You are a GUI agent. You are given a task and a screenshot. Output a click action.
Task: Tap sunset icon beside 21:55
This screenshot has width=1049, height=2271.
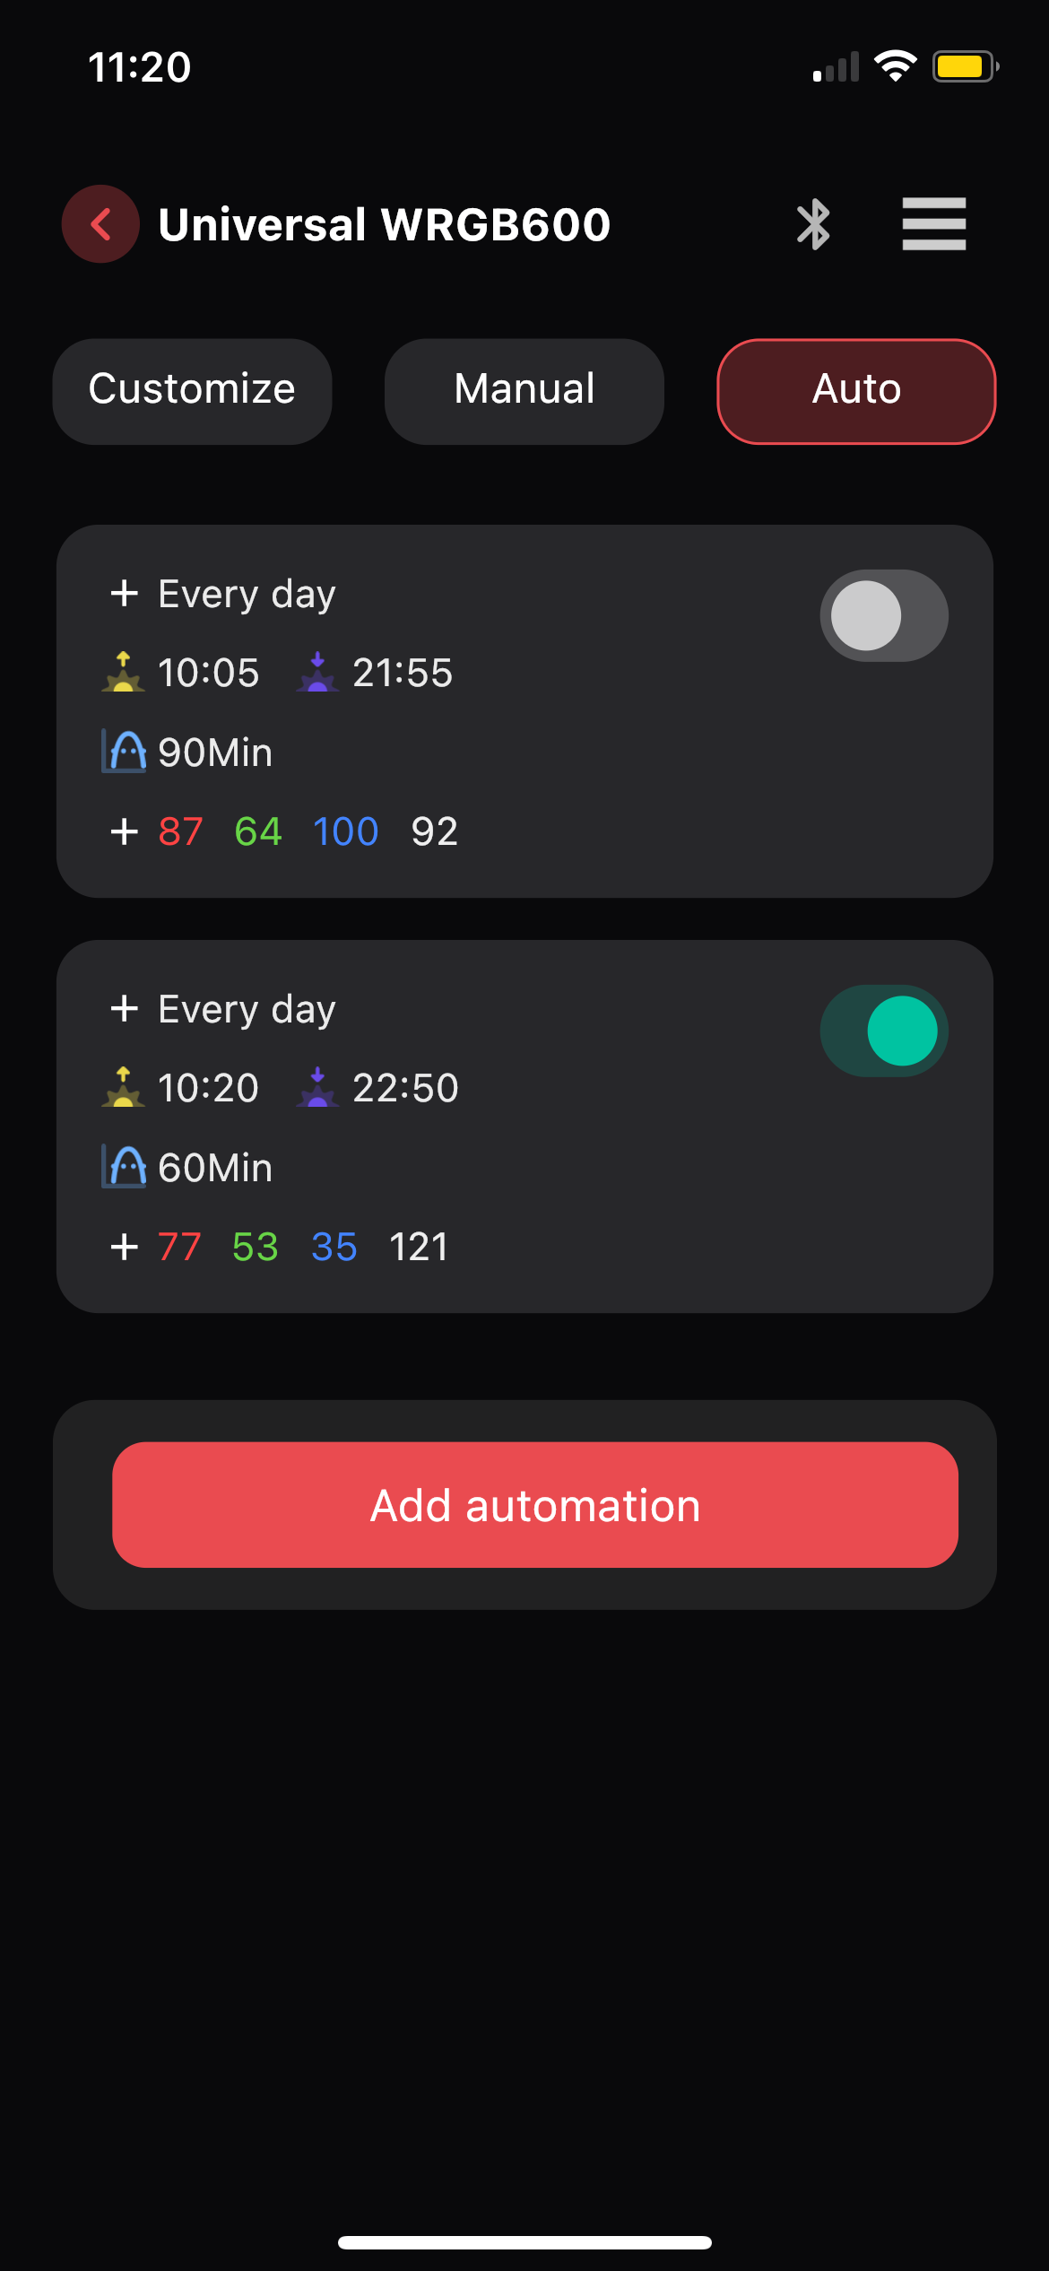pos(317,673)
